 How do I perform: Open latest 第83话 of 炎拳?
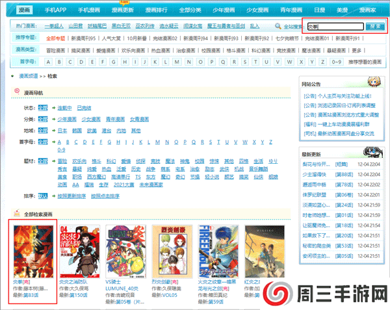coord(32,295)
